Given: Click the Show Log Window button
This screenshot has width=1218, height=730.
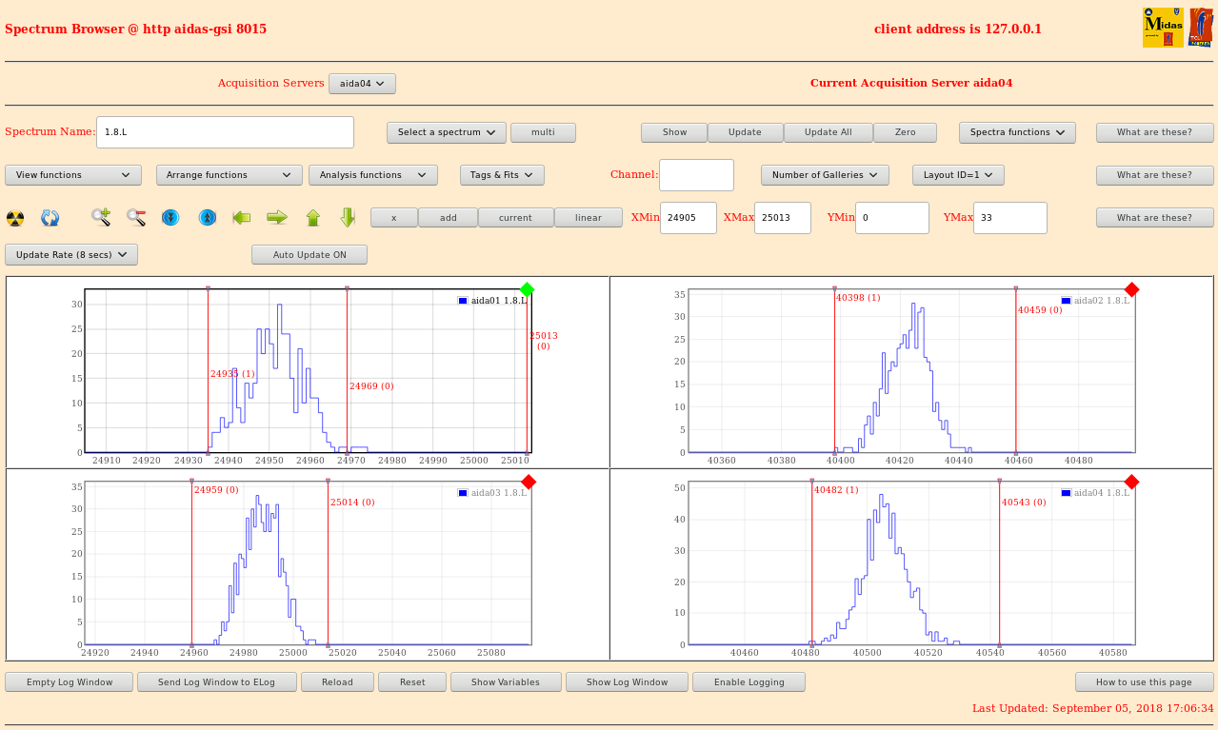Looking at the screenshot, I should tap(626, 682).
